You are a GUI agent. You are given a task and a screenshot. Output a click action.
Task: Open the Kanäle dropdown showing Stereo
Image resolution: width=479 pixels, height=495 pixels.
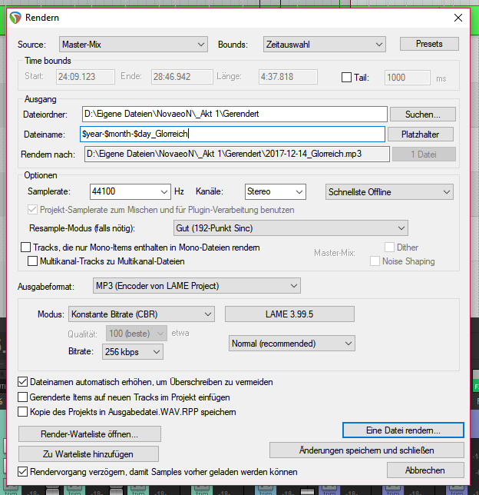[x=276, y=191]
